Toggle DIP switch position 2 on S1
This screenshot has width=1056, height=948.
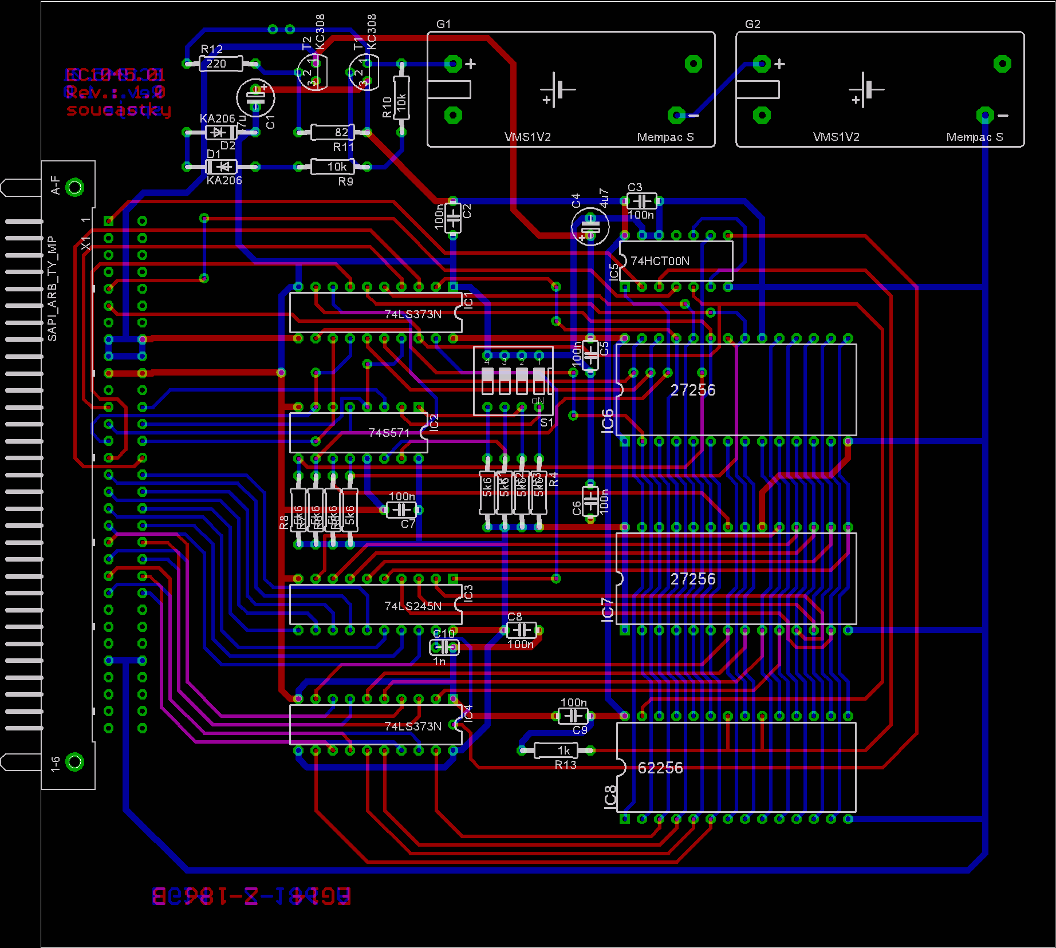click(x=522, y=381)
